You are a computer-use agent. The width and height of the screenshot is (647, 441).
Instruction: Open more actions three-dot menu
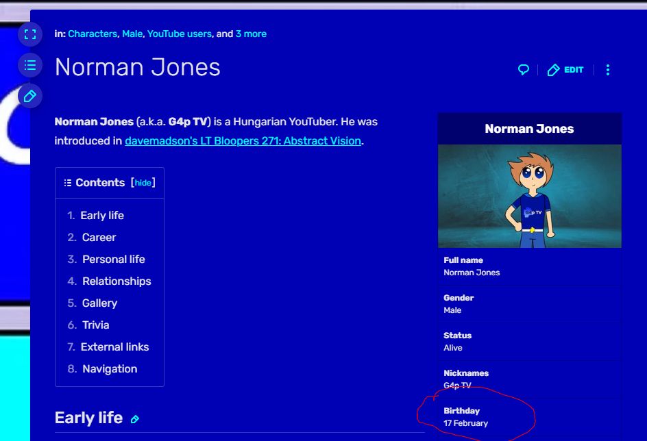[x=608, y=70]
